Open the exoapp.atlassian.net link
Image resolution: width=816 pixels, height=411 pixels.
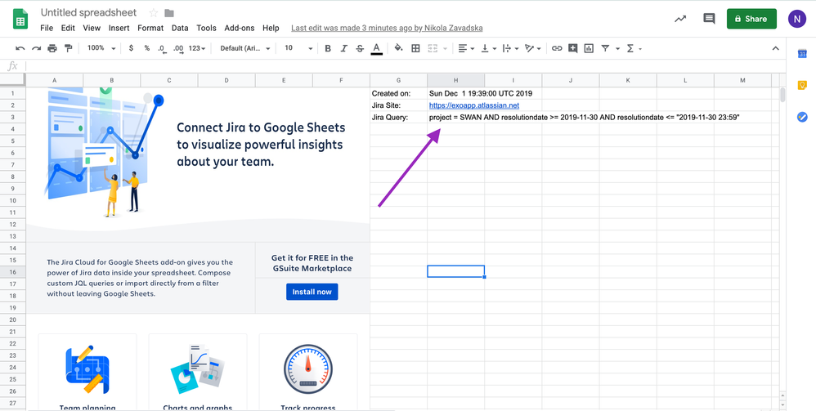click(x=474, y=105)
